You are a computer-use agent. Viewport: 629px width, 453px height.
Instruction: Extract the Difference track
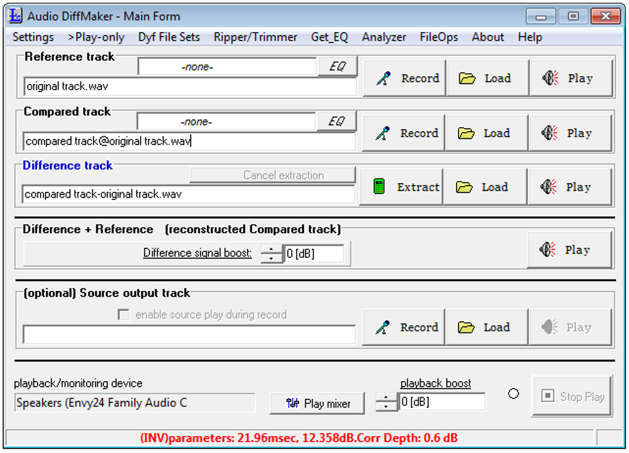(x=401, y=187)
